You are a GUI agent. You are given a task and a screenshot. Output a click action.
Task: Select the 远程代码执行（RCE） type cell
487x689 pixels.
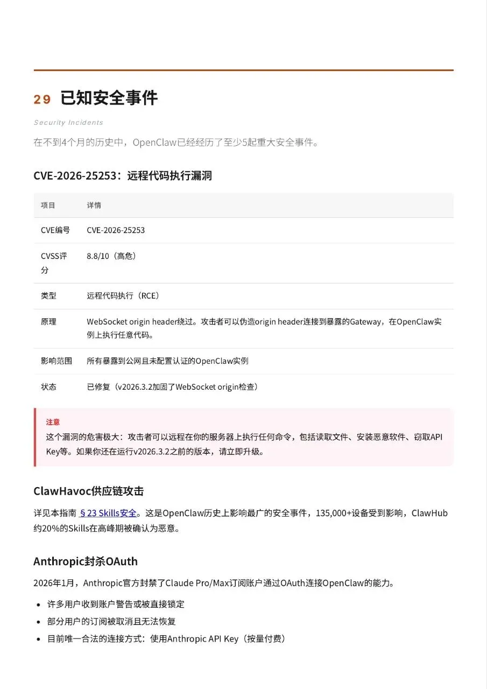tap(123, 296)
